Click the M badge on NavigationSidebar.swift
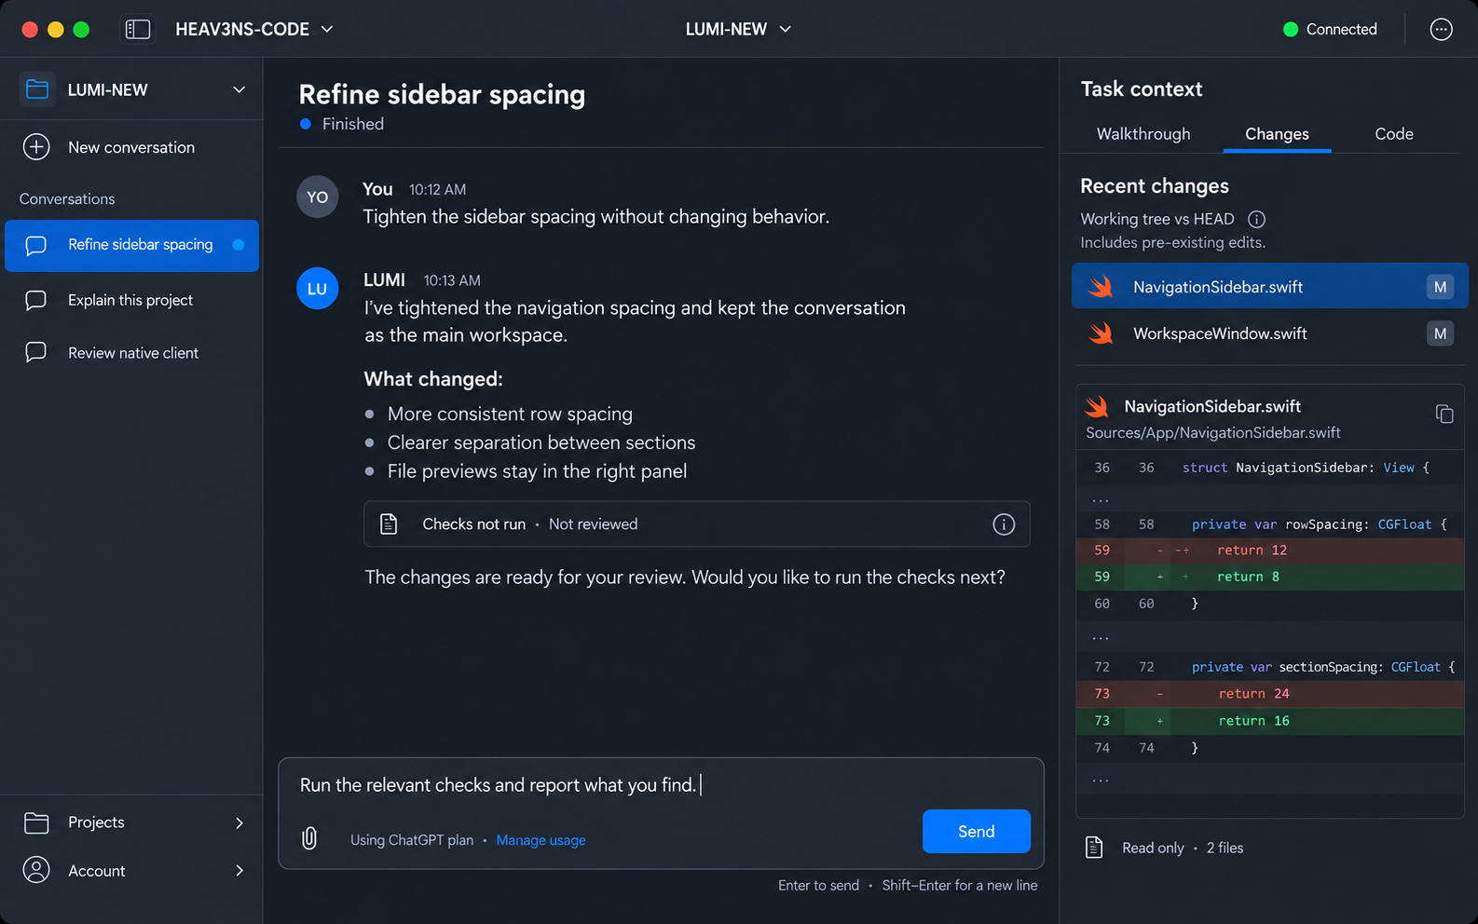This screenshot has width=1478, height=924. [x=1440, y=287]
